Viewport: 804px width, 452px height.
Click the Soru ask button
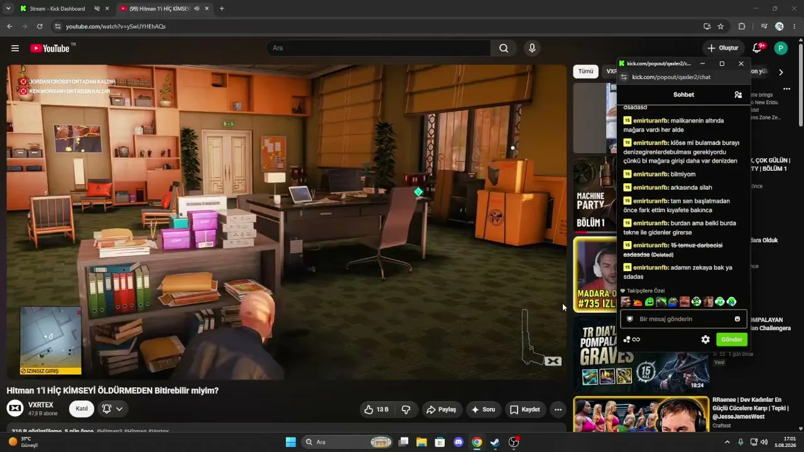pos(484,409)
